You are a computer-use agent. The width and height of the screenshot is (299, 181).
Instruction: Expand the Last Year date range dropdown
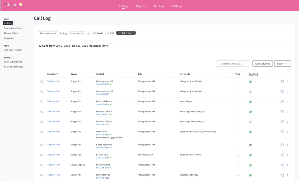77,33
